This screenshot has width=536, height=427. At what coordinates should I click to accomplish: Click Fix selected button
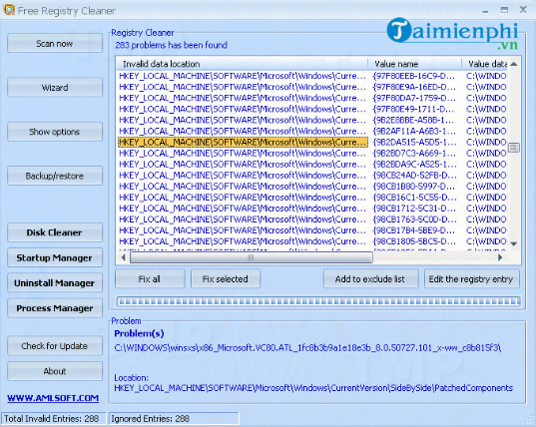pos(226,279)
